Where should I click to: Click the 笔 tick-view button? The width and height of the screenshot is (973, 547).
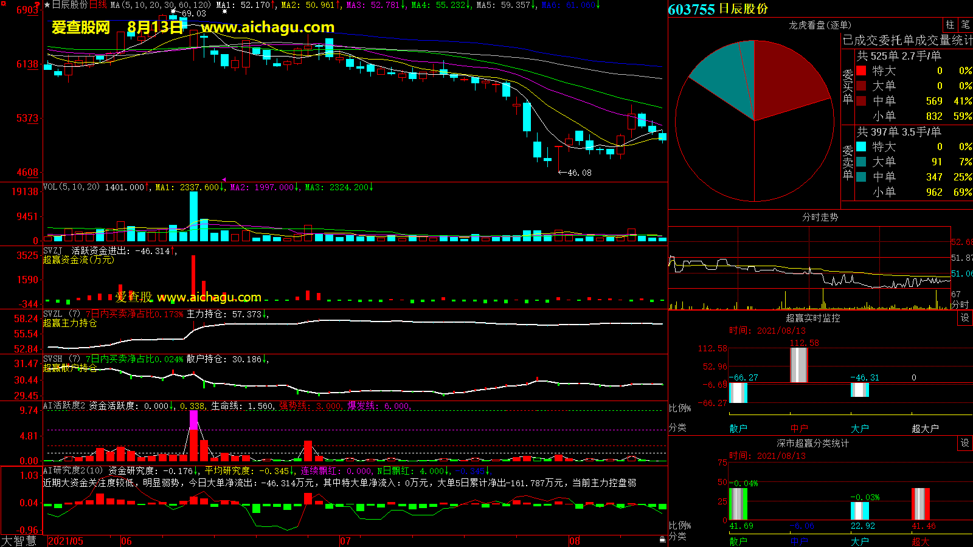point(965,25)
